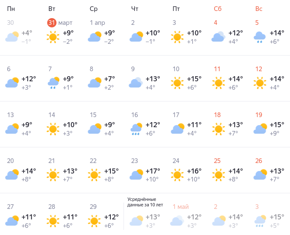Click the heavy rain icon for April 16

tap(135, 129)
